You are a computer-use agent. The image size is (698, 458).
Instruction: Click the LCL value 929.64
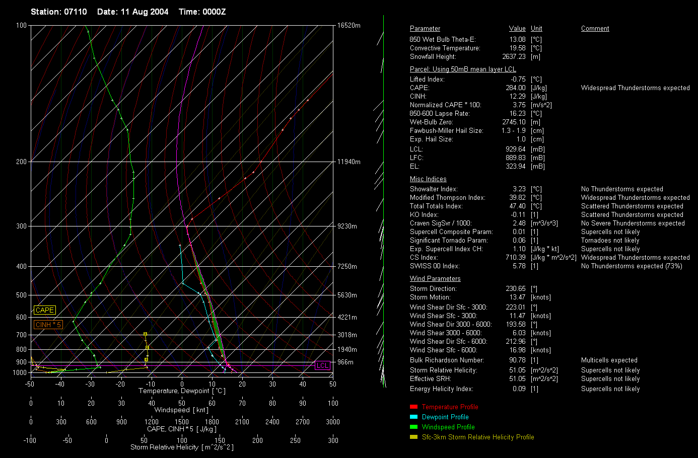click(x=516, y=149)
